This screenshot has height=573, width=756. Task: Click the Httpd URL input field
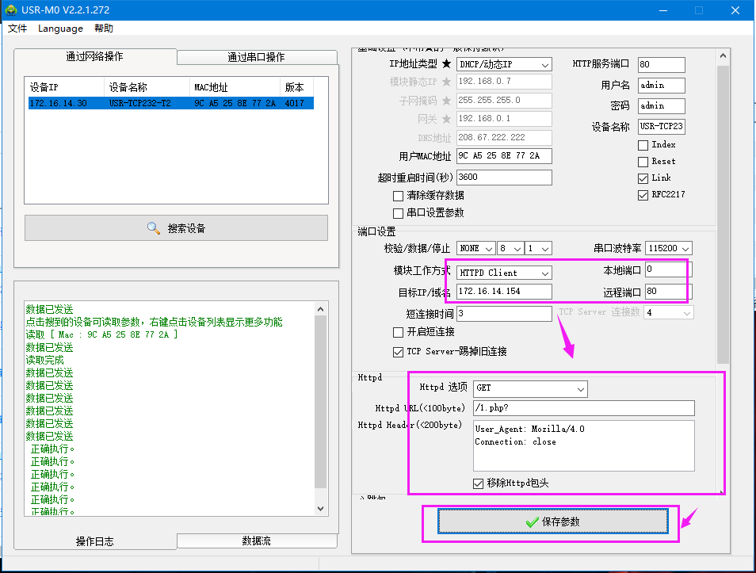click(x=583, y=408)
